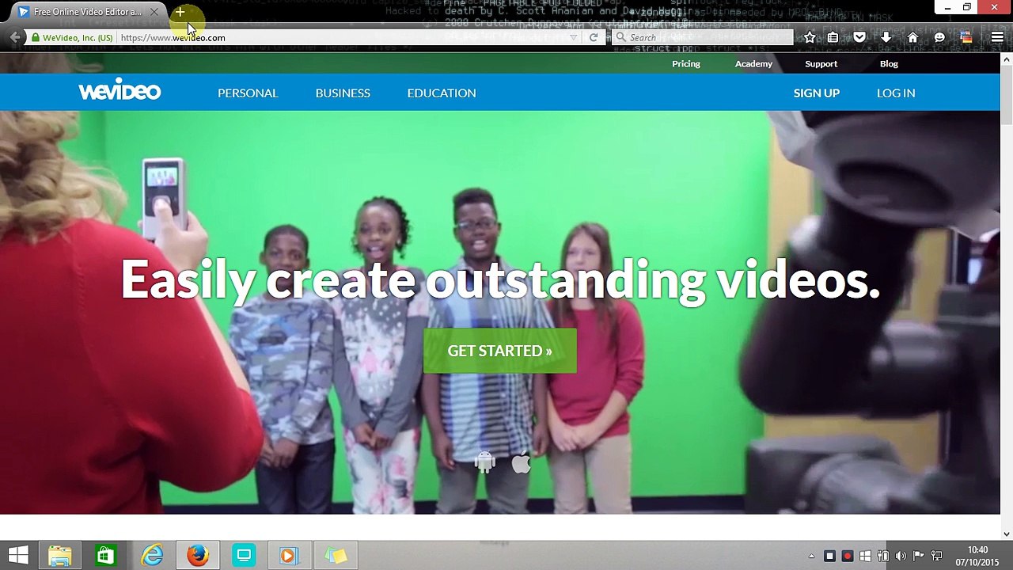Open the PERSONAL menu item
The height and width of the screenshot is (570, 1013).
(x=248, y=93)
